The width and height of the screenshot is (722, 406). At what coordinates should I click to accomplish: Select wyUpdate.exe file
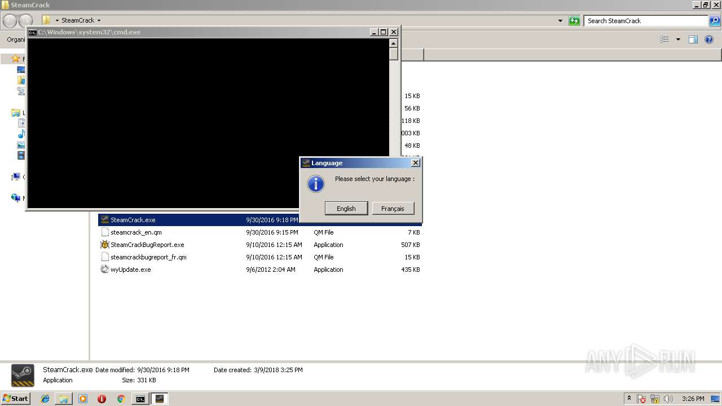coord(130,270)
